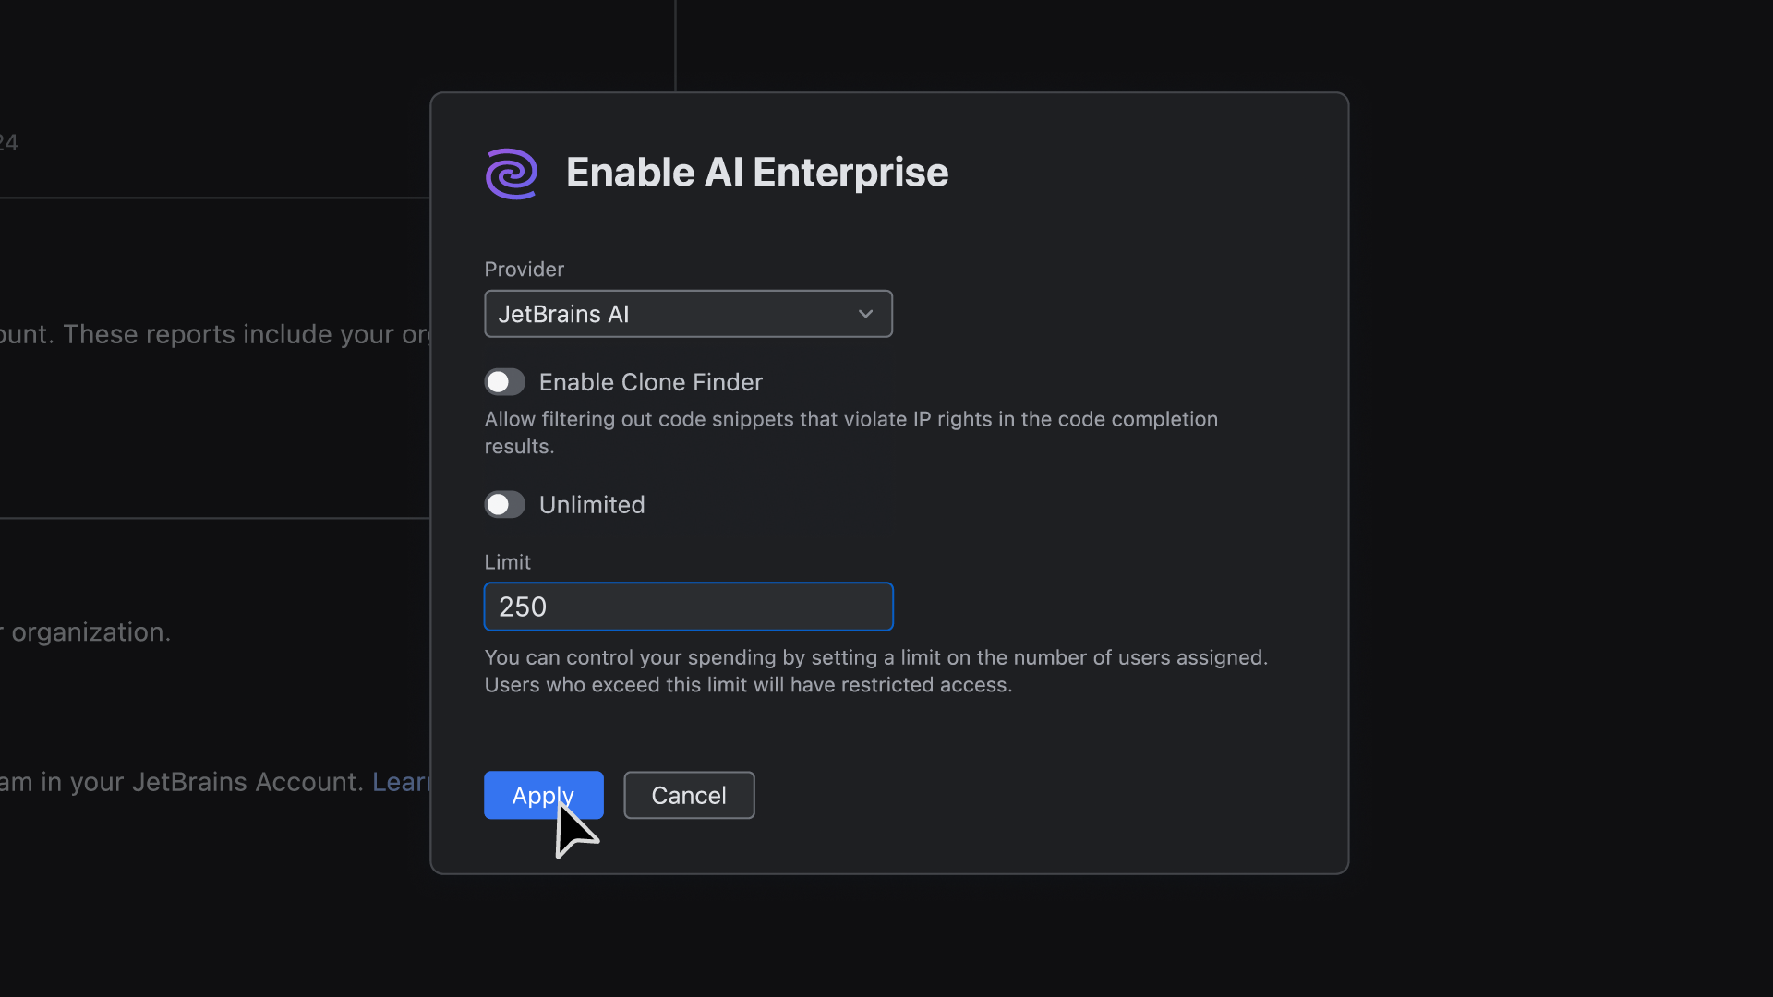This screenshot has height=997, width=1773.
Task: Click the "Provider" field label
Action: tap(524, 270)
